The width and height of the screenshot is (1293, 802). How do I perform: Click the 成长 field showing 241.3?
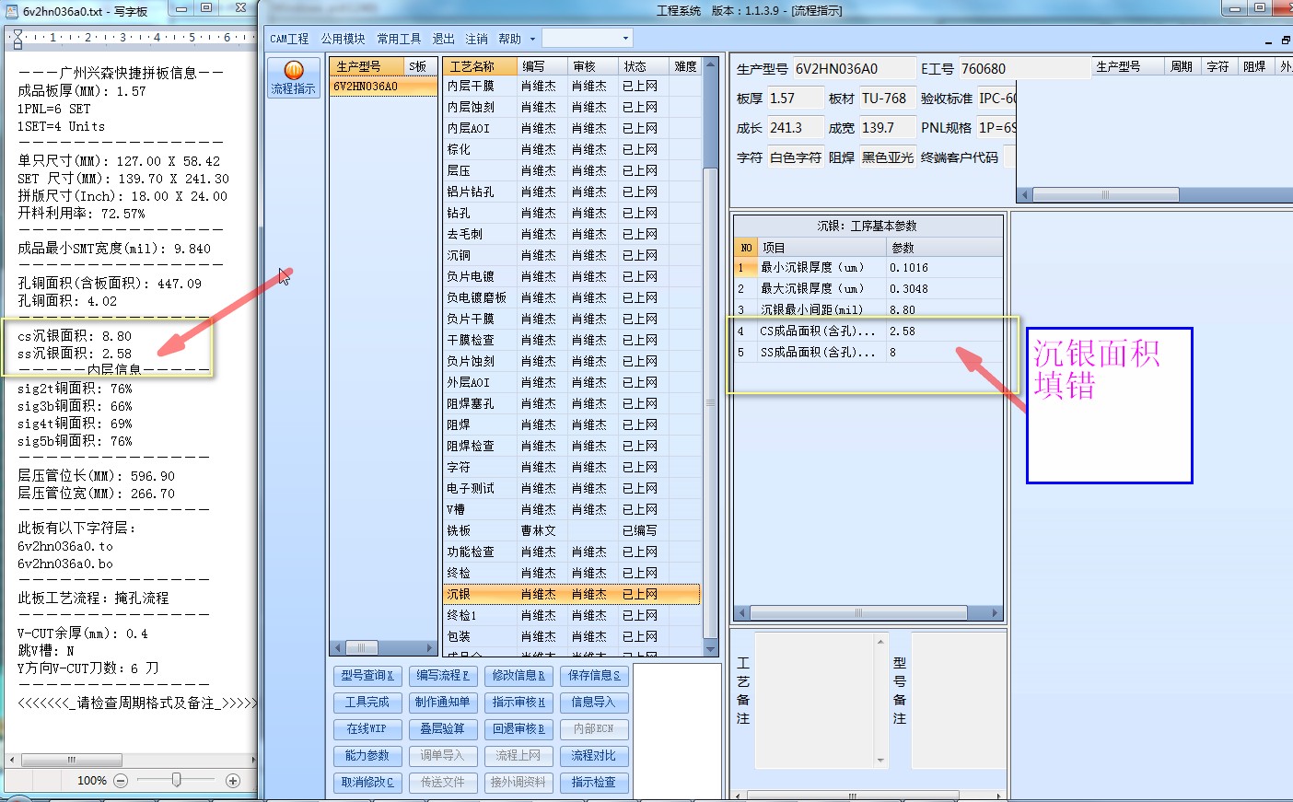tap(795, 127)
